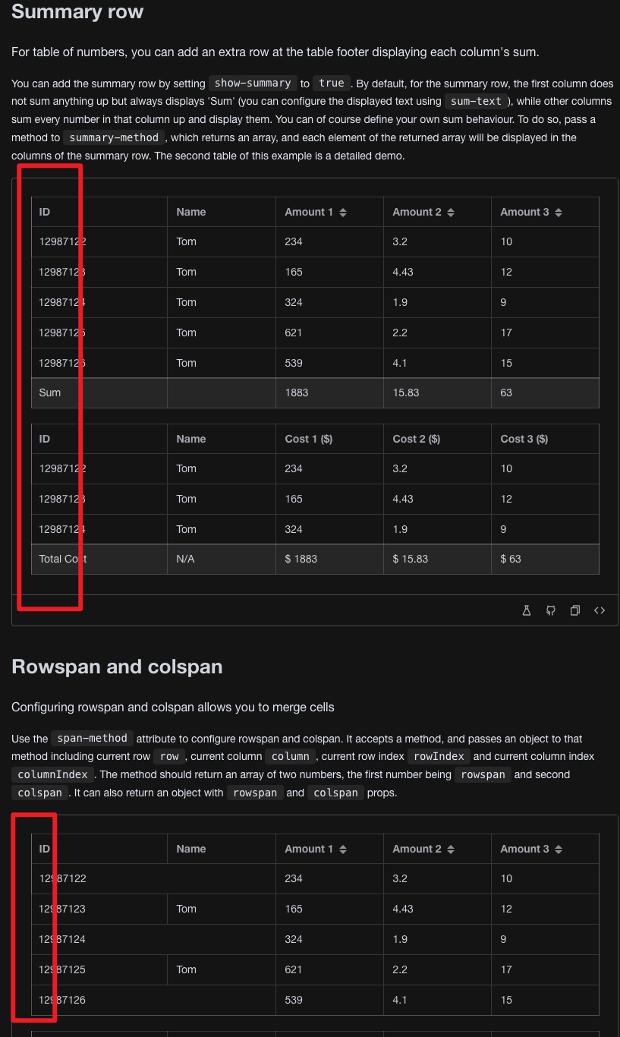This screenshot has width=620, height=1037.
Task: Sort Amount 3 in the summary table
Action: pos(559,213)
